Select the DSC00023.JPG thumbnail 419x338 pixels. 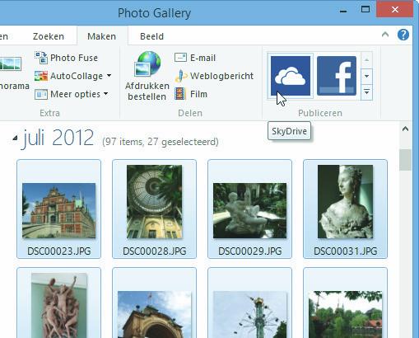[58, 209]
